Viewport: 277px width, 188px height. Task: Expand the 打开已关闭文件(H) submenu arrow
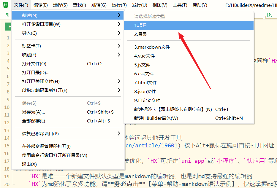[119, 81]
